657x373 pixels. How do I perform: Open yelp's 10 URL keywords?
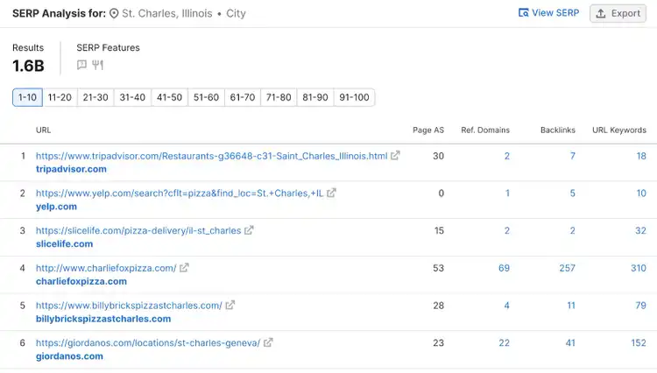tap(641, 193)
